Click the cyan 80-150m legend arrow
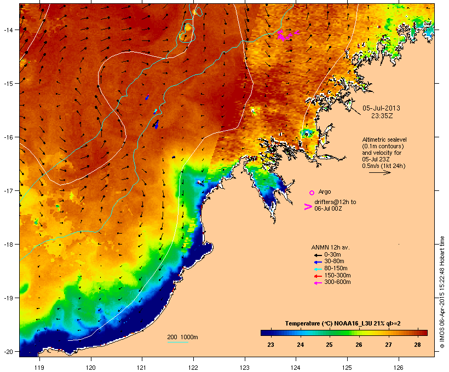This screenshot has height=372, width=449. 318,269
